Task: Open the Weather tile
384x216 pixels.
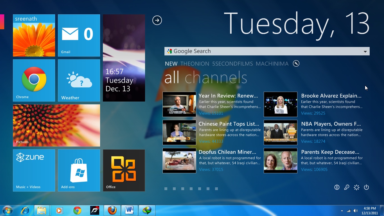Action: click(79, 80)
